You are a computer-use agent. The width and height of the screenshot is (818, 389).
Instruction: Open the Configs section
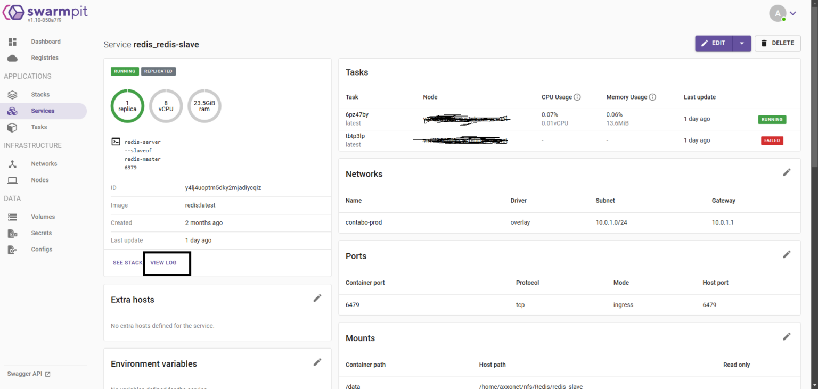(41, 249)
